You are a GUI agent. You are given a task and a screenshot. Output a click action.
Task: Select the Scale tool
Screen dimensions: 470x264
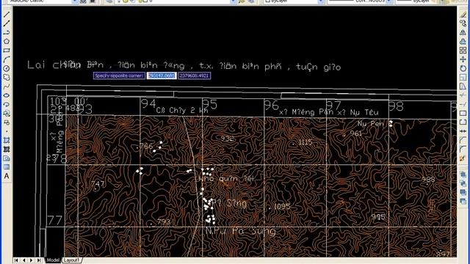(463, 77)
